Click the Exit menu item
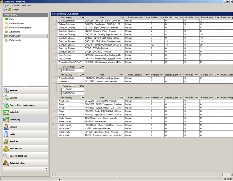This screenshot has width=233, height=181. pos(30,6)
